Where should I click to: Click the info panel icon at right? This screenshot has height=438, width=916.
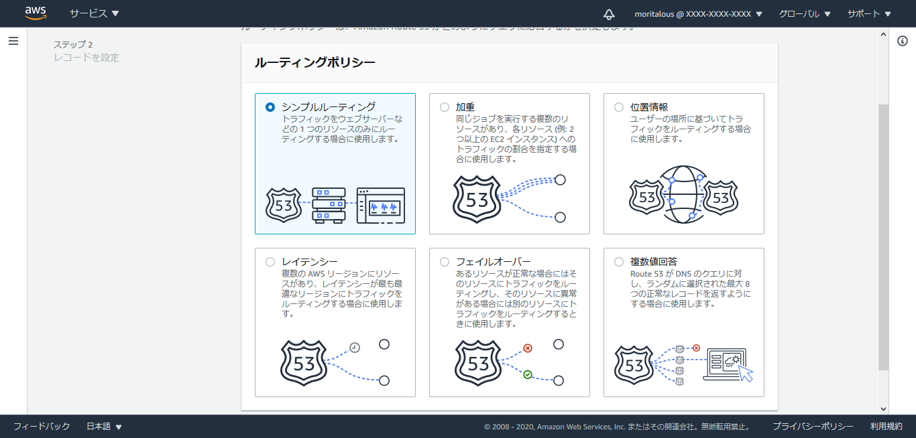[x=902, y=42]
